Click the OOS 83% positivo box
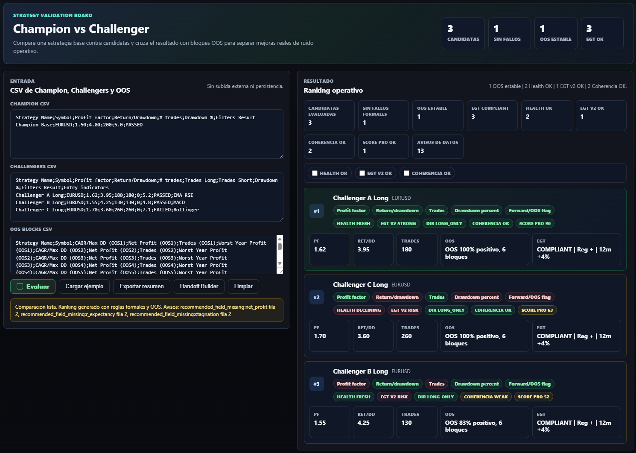 click(x=485, y=423)
